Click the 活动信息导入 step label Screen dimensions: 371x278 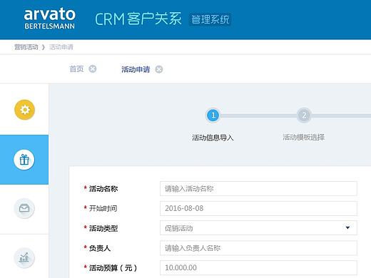click(213, 138)
